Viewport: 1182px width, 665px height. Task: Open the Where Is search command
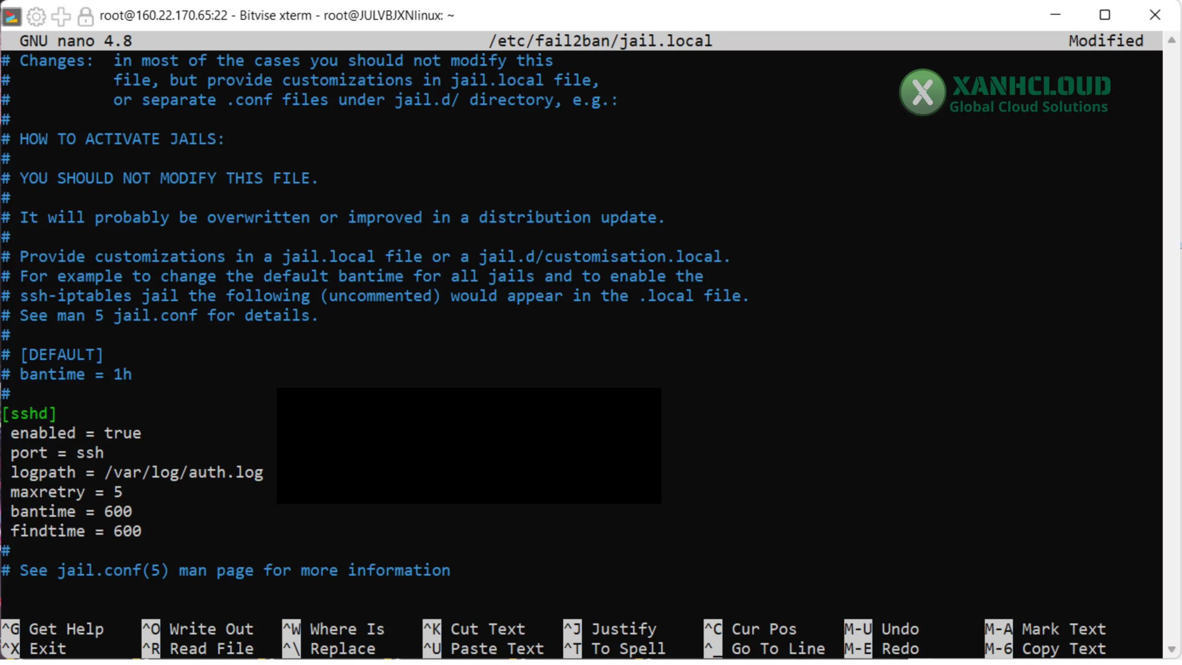pyautogui.click(x=346, y=629)
